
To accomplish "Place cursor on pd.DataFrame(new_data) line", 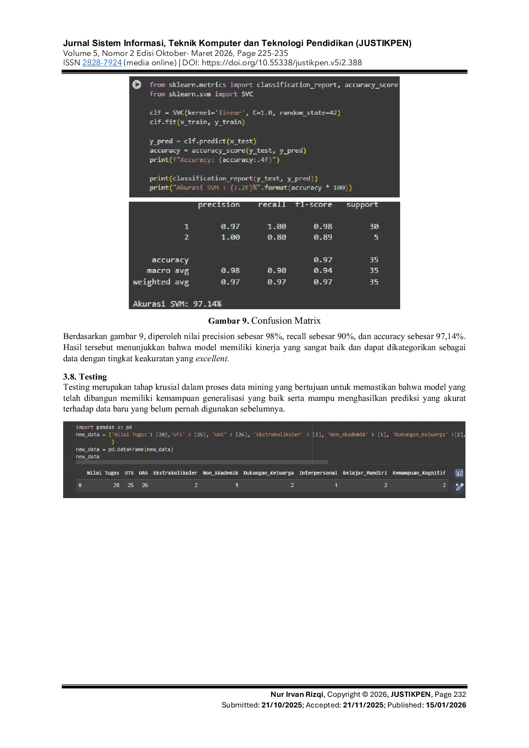I will 125,449.
